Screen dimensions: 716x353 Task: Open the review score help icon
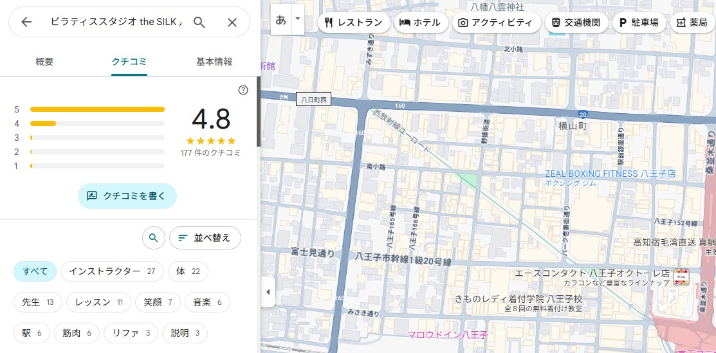pyautogui.click(x=243, y=90)
